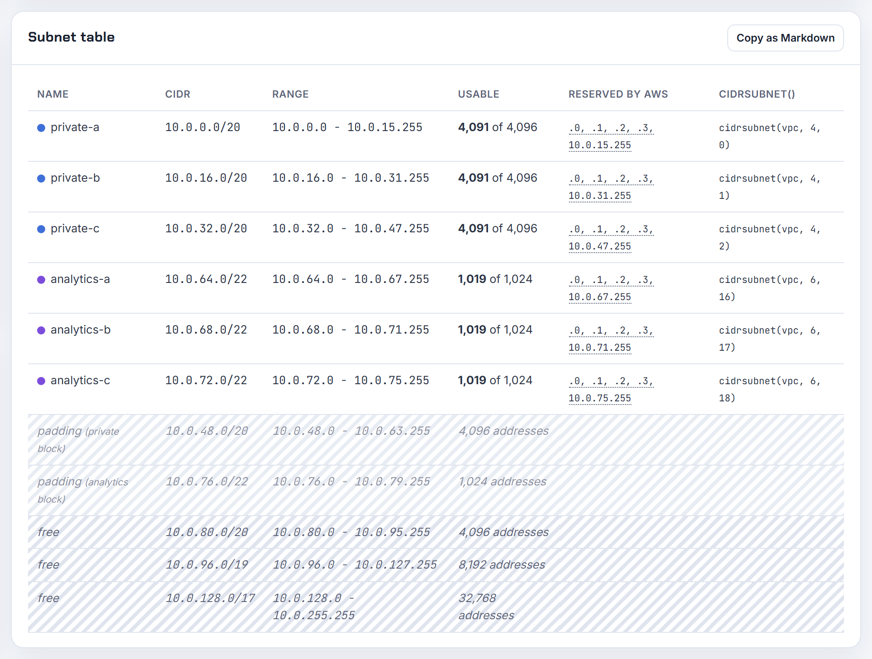Click the blue dot beside private-a

pyautogui.click(x=41, y=128)
